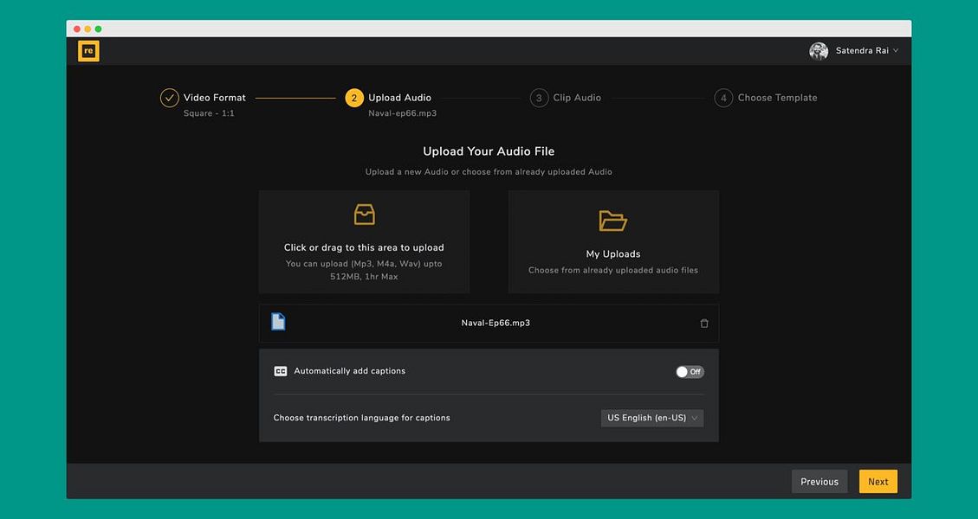The image size is (978, 519).
Task: Delete Naval-Ep66.mp3 using the trash icon
Action: tap(703, 322)
